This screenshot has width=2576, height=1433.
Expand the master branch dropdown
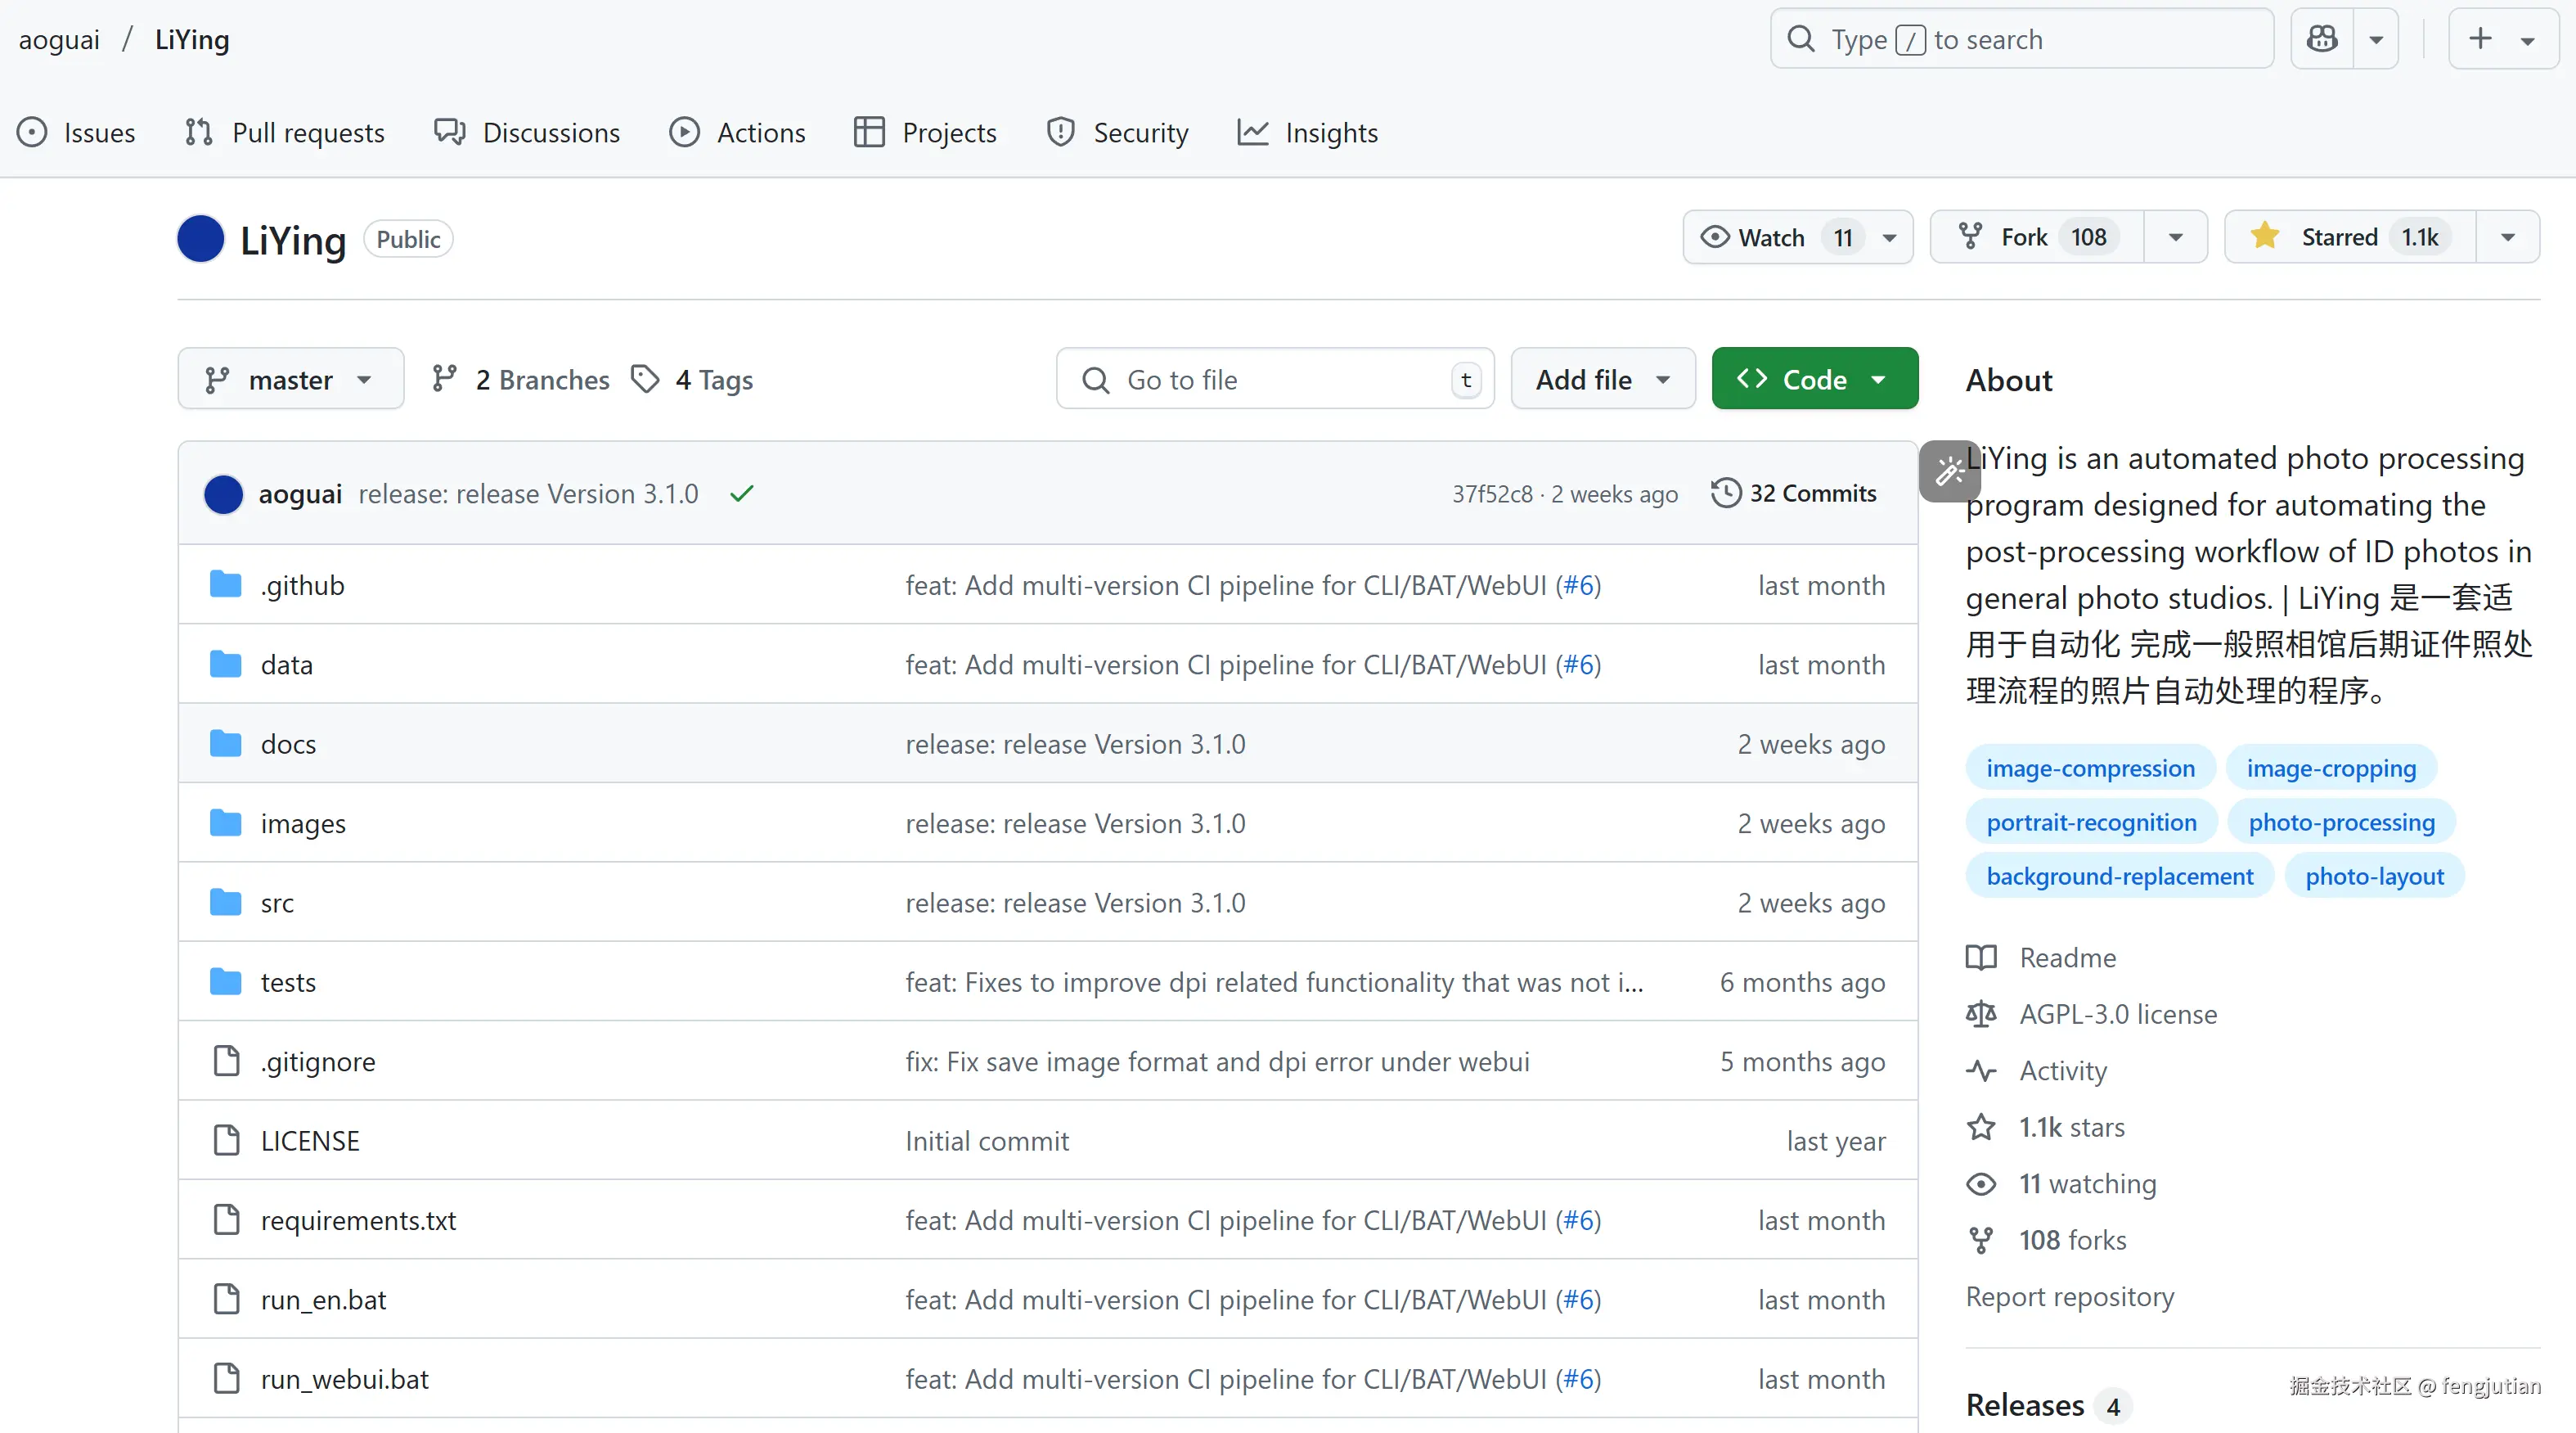tap(290, 379)
